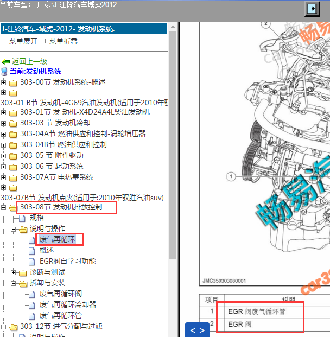Expand the 303-06 节 起动系统 node

coord(3,167)
